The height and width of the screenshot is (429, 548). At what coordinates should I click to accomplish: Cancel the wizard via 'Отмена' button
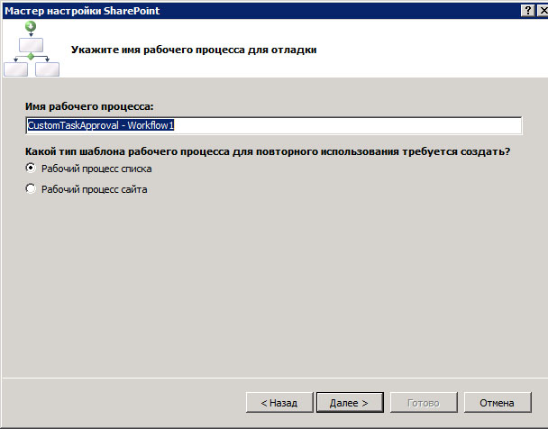498,403
